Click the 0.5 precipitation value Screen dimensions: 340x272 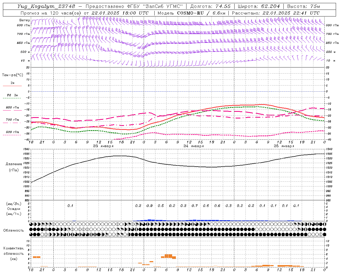click(x=161, y=206)
